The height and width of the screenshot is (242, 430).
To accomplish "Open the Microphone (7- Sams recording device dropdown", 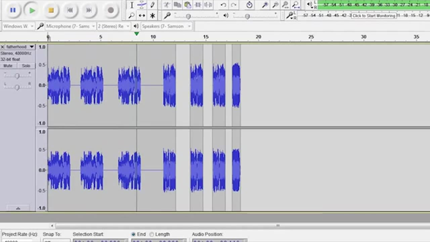I will pos(70,26).
